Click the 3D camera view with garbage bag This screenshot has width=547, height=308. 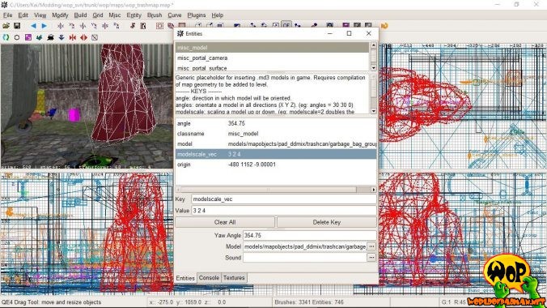click(x=87, y=106)
